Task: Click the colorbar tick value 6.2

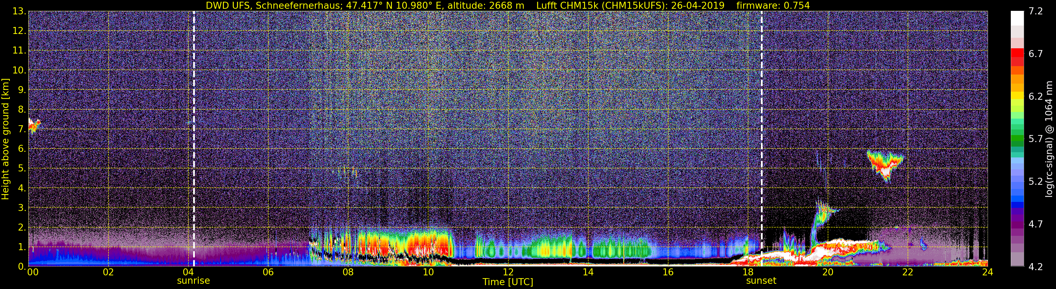Action: click(x=1036, y=97)
